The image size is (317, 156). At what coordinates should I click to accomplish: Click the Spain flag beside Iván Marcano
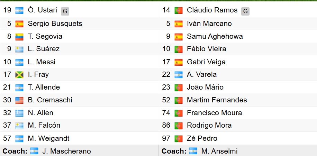pos(178,24)
